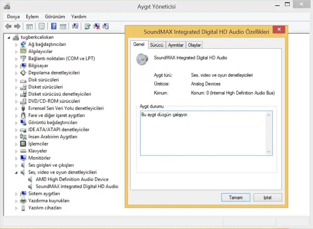Open the Görünüm menu
This screenshot has height=229, width=313.
click(x=55, y=16)
